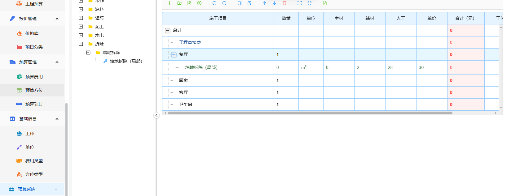This screenshot has height=196, width=507.
Task: Export to Excel via toolbar icon
Action: coord(325,3)
